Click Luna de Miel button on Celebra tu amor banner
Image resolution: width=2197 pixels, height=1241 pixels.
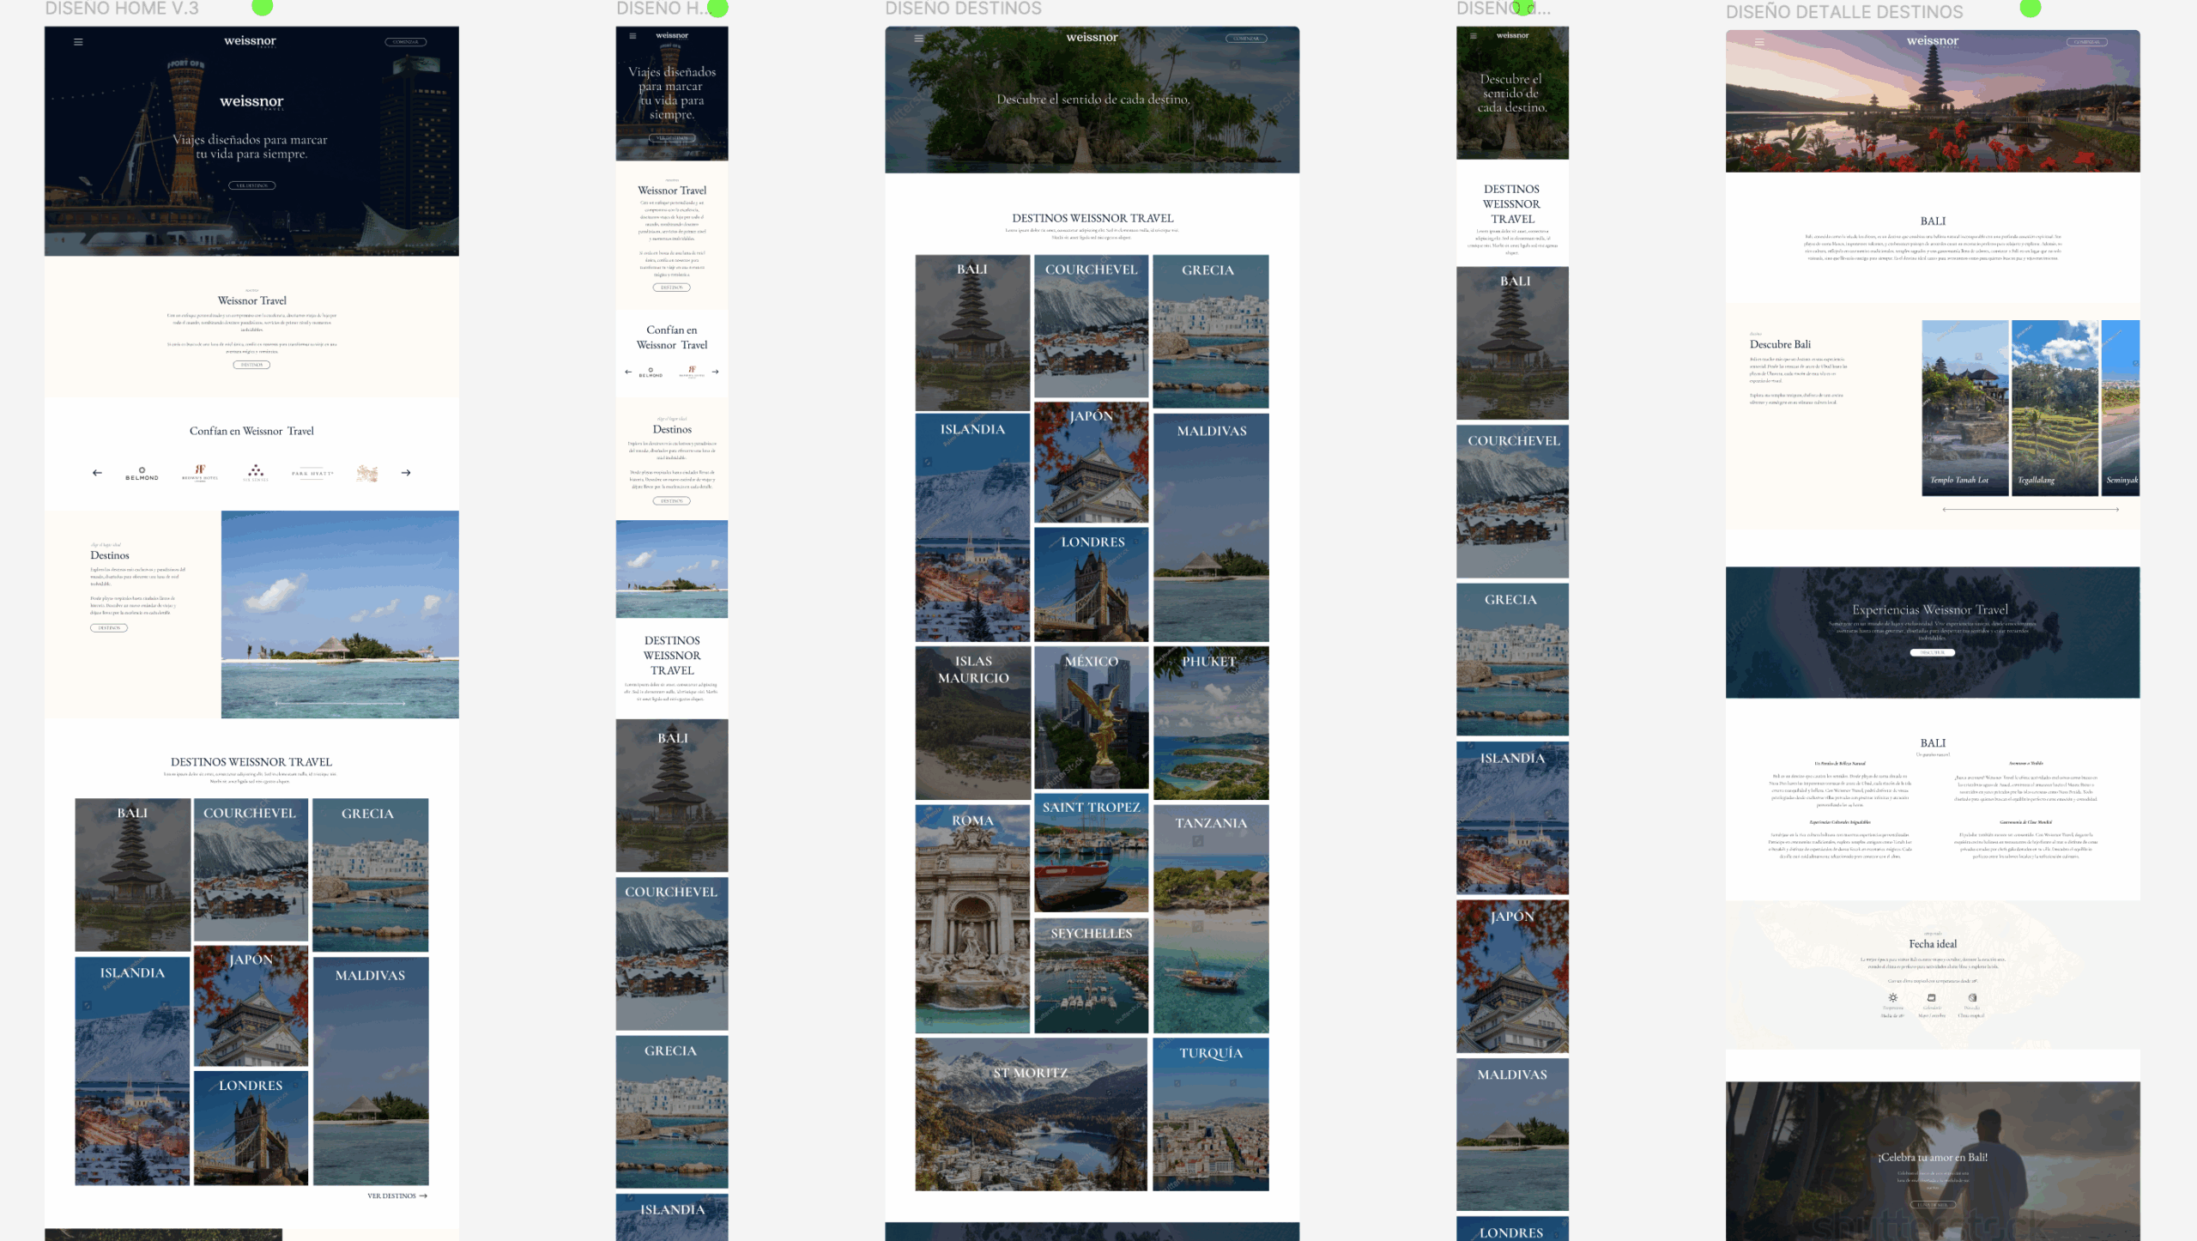point(1932,1205)
